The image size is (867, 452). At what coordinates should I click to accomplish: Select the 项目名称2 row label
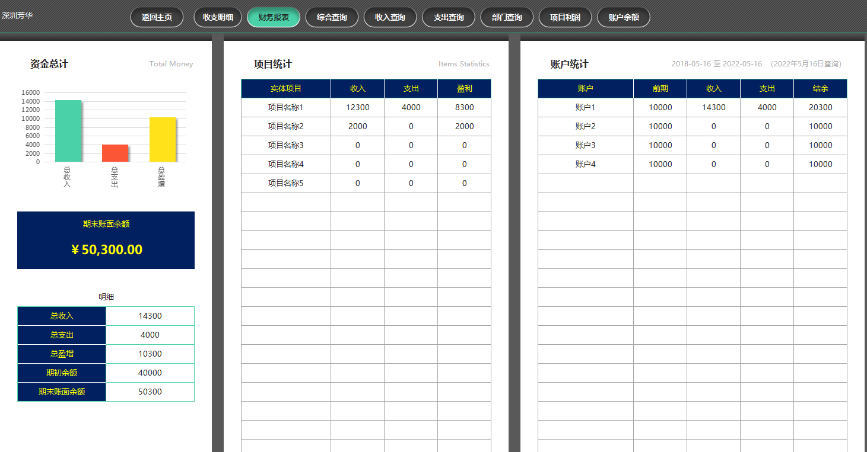coord(286,126)
